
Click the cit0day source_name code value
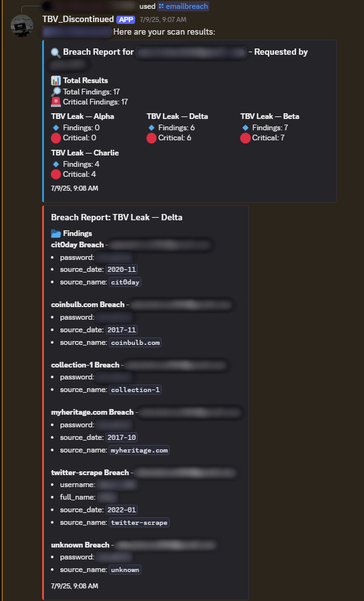(125, 283)
